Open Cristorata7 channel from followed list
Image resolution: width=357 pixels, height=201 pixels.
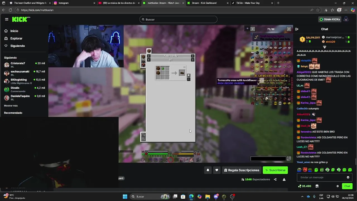[25, 65]
